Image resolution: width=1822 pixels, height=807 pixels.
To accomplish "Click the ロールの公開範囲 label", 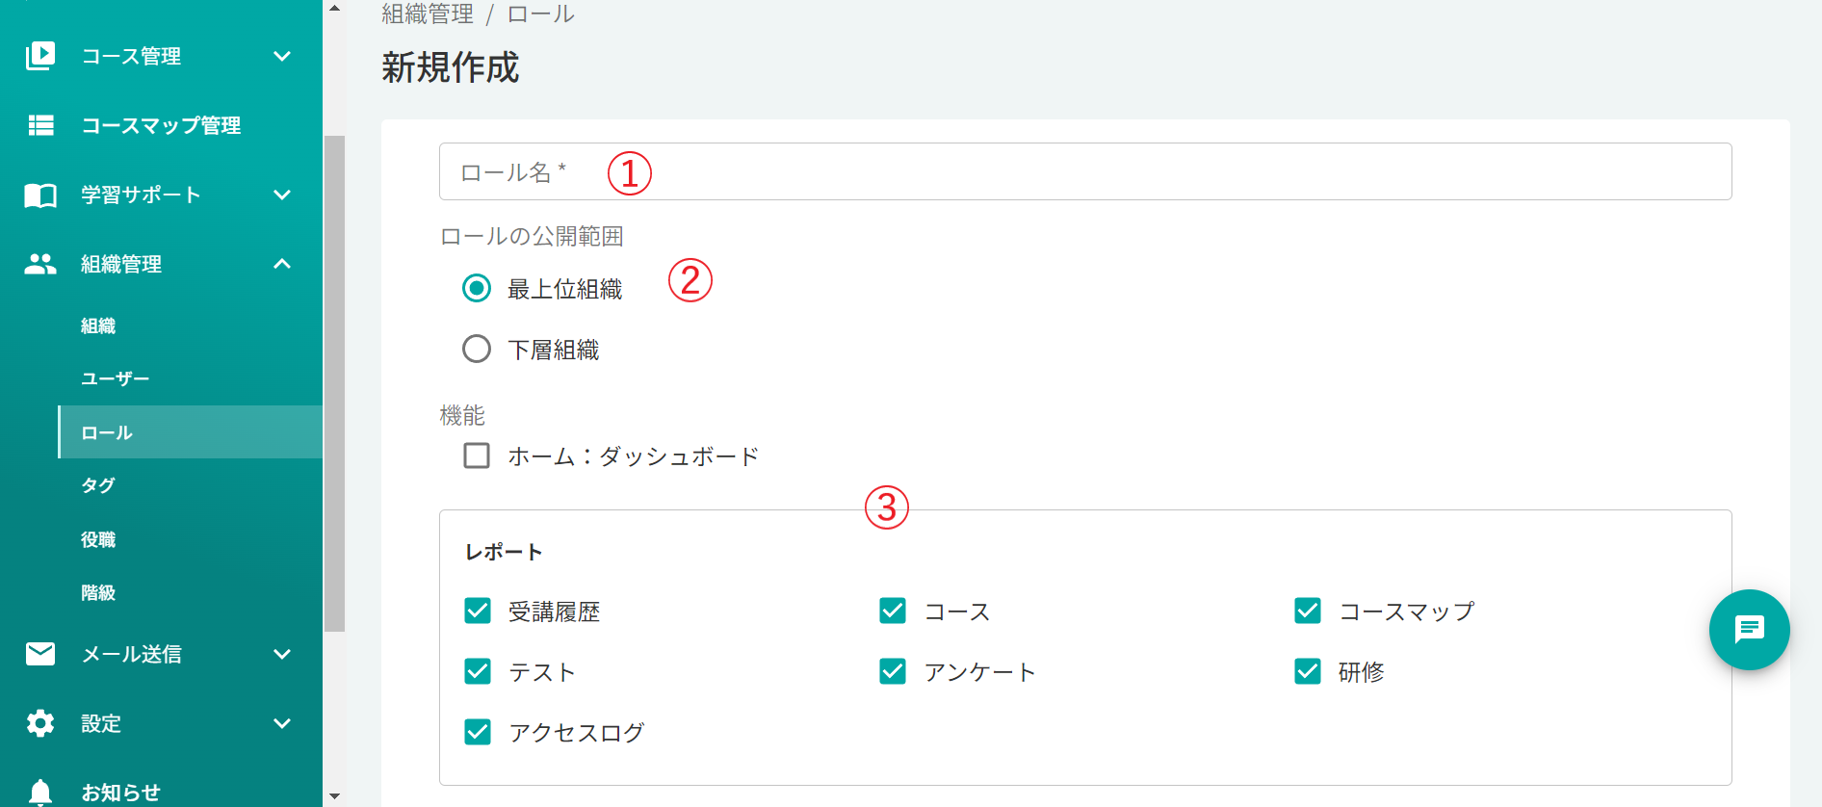I will coord(532,236).
